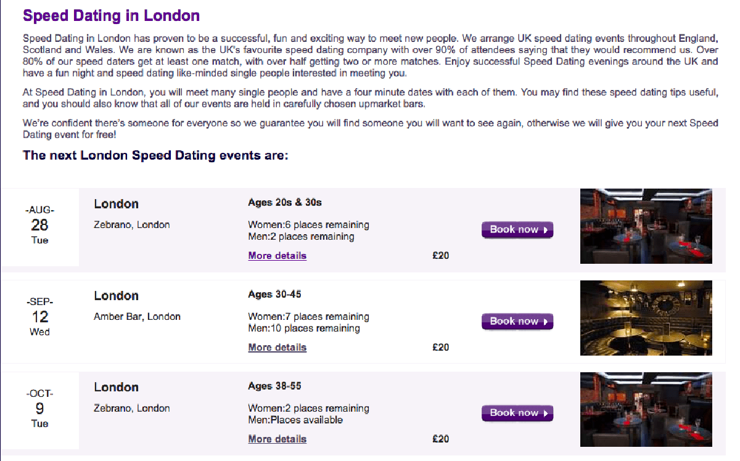Click the London title of the Oct 9 event
This screenshot has height=461, width=740.
[x=117, y=388]
